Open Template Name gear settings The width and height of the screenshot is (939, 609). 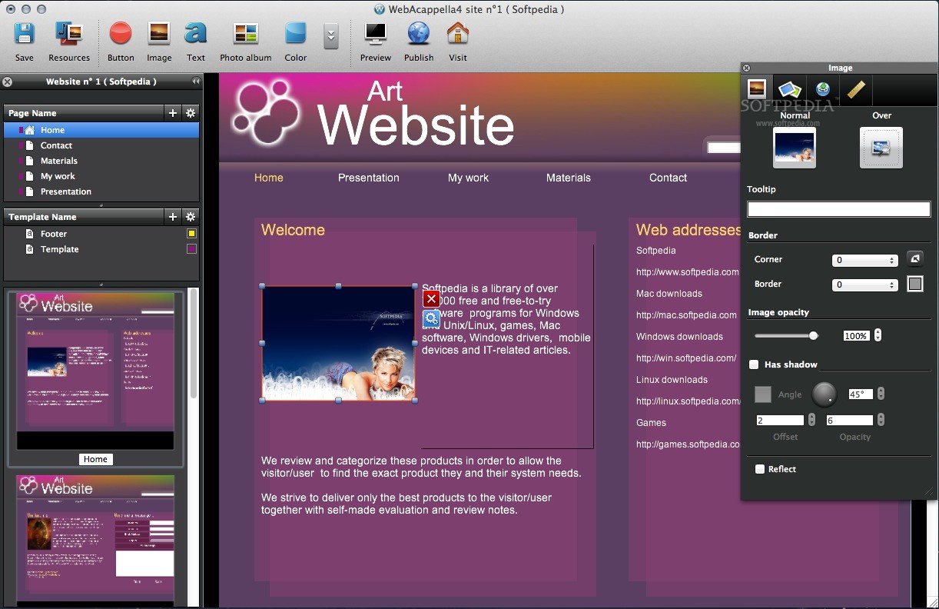191,217
